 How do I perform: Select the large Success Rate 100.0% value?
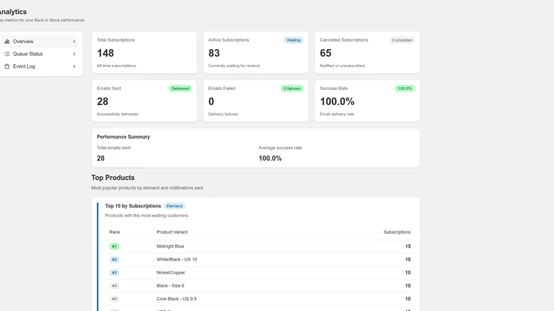[x=337, y=102]
